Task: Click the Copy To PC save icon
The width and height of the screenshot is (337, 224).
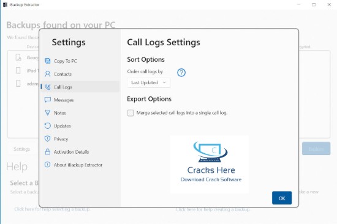Action: click(48, 61)
